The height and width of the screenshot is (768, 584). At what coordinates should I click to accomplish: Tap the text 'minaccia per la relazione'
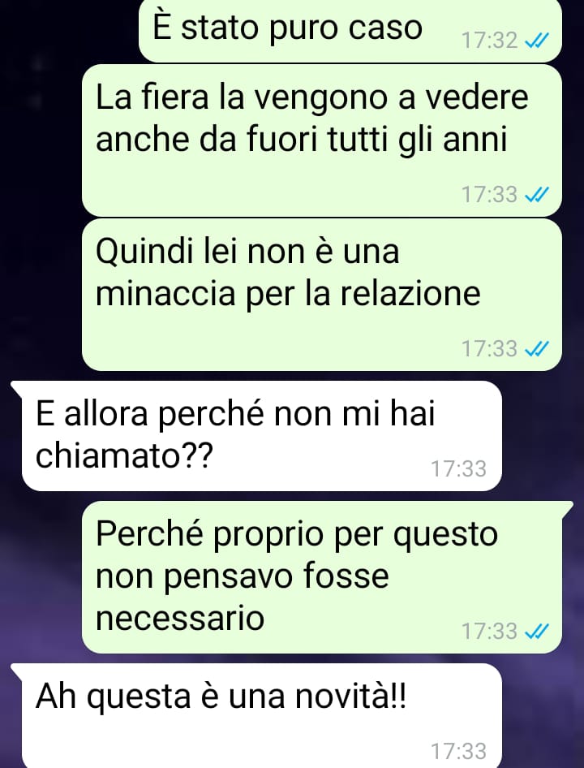pyautogui.click(x=288, y=295)
